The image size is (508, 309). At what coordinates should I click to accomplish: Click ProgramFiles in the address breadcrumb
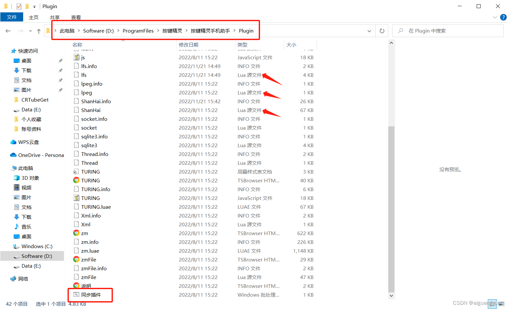point(138,31)
